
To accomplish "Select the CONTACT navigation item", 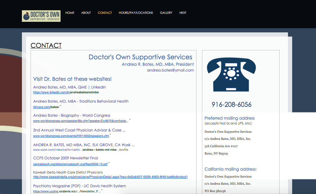I will [x=105, y=13].
